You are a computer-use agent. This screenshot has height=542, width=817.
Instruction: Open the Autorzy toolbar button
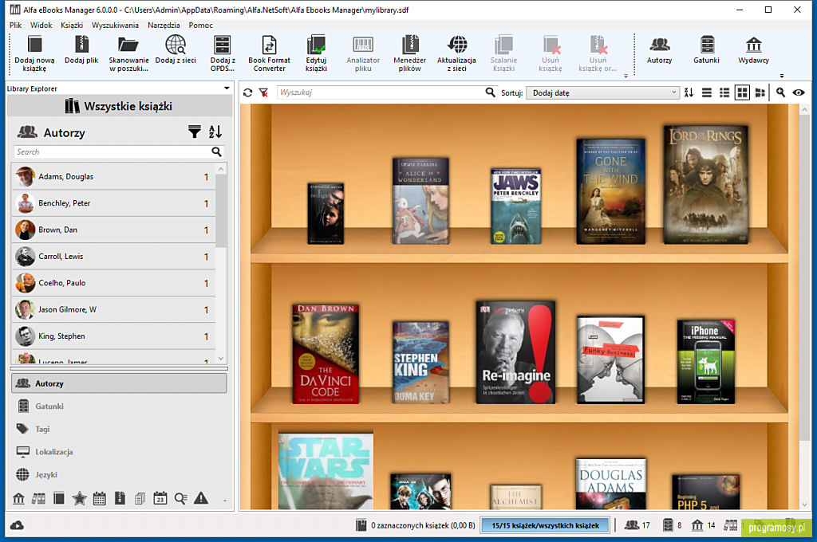point(660,50)
